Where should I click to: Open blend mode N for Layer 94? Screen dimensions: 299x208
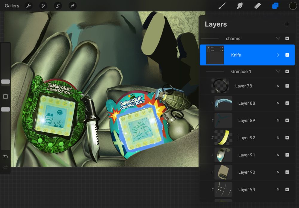(278, 189)
